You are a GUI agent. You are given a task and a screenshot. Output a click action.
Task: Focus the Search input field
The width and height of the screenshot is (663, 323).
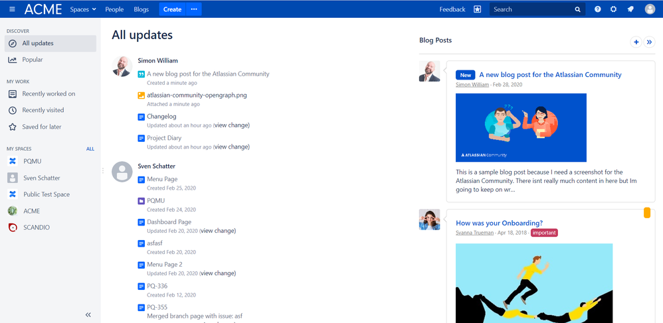[537, 9]
